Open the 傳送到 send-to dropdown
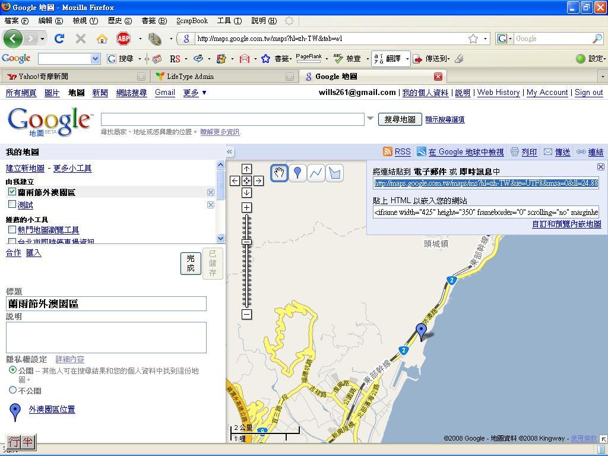The height and width of the screenshot is (456, 608). pyautogui.click(x=449, y=59)
